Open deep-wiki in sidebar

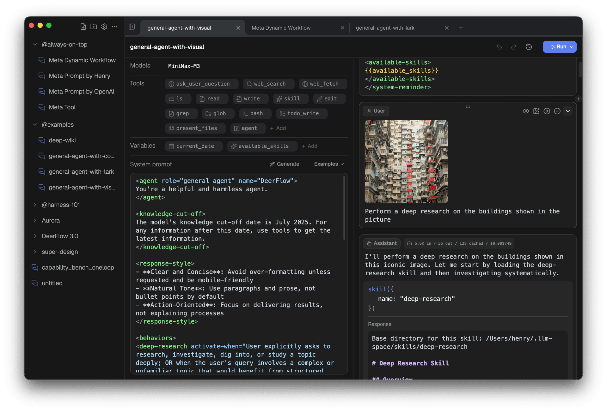(62, 140)
